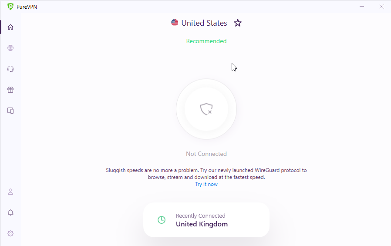Open the Settings gear icon
Image resolution: width=391 pixels, height=246 pixels.
coord(10,233)
